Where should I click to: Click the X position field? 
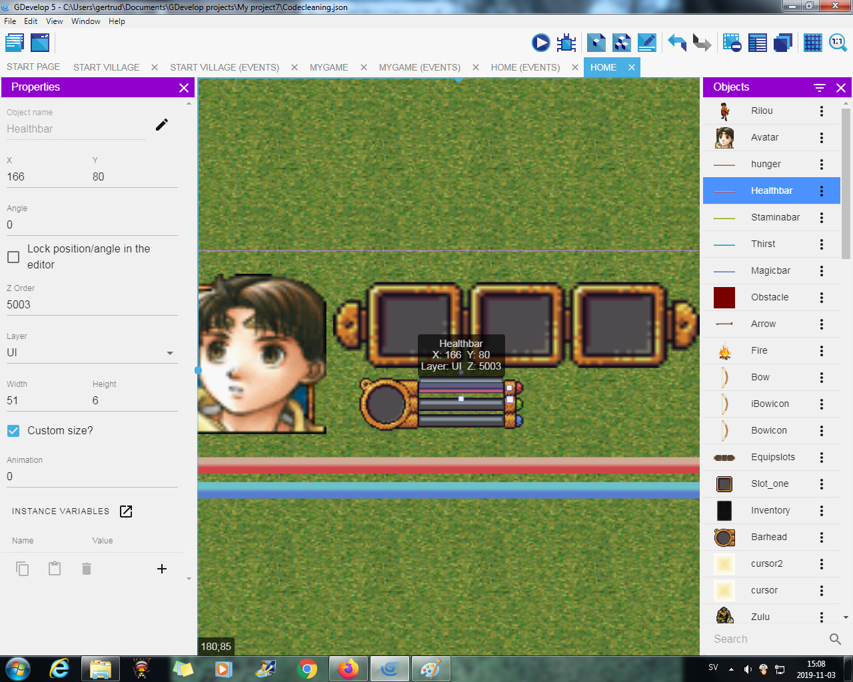coord(48,177)
